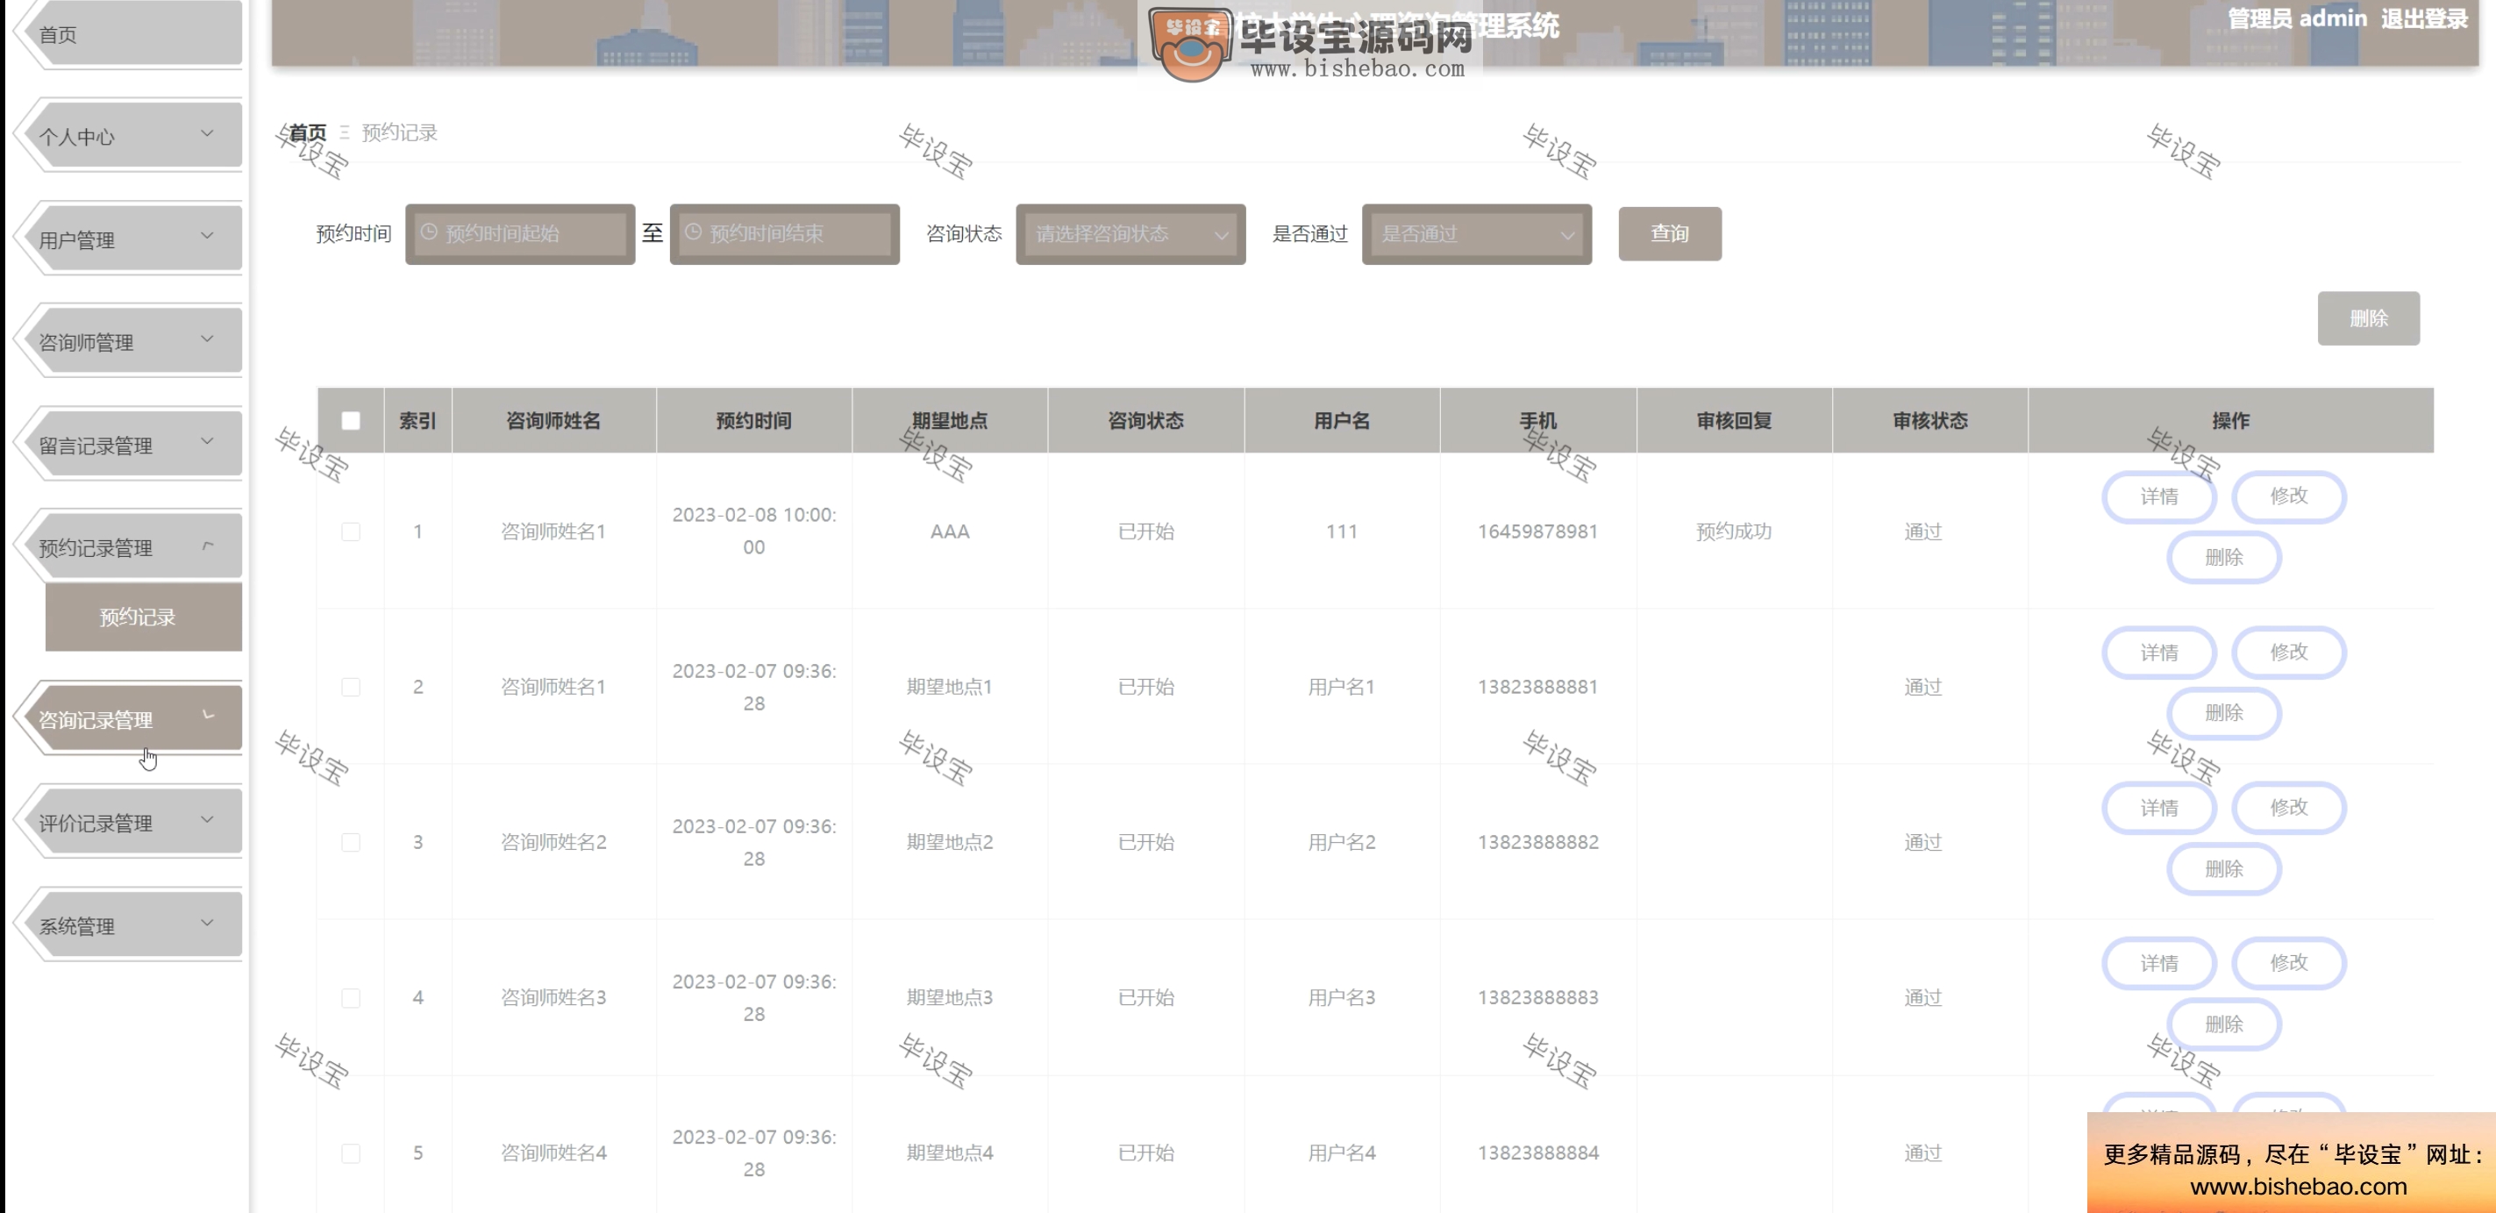Image resolution: width=2496 pixels, height=1213 pixels.
Task: Click phone number 13823888881
Action: point(1537,687)
